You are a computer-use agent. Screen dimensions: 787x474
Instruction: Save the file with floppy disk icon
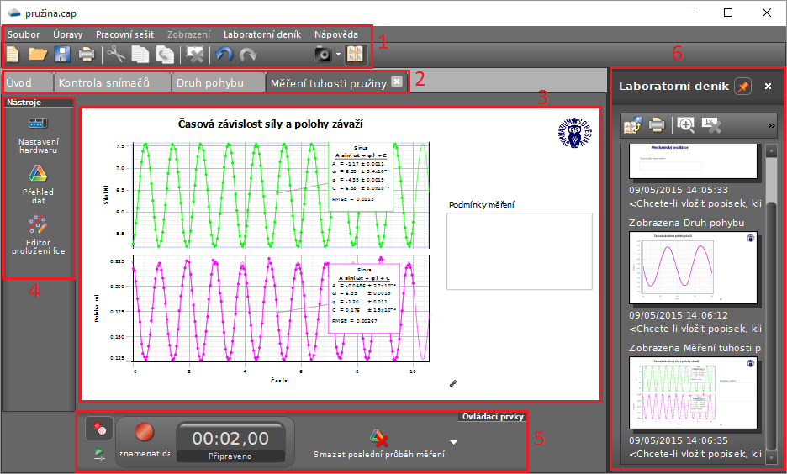[62, 55]
